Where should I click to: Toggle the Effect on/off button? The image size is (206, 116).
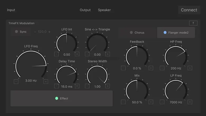click(x=62, y=98)
